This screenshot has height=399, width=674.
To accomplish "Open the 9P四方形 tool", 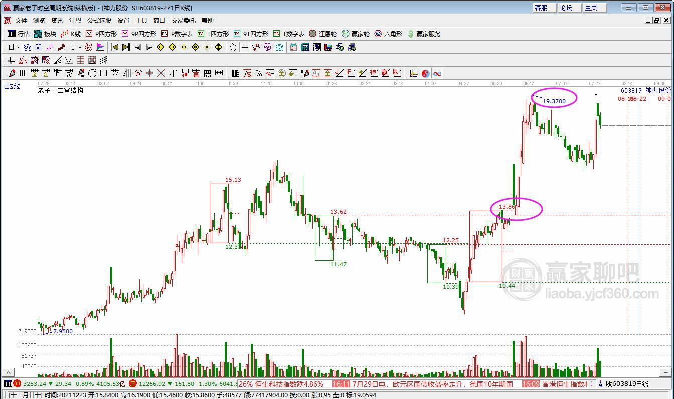I will (139, 34).
